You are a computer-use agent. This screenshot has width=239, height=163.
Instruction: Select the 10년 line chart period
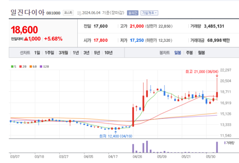click(108, 52)
